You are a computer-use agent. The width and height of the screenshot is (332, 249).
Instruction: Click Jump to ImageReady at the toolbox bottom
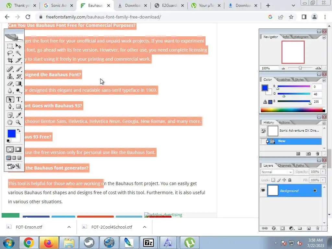pyautogui.click(x=14, y=166)
